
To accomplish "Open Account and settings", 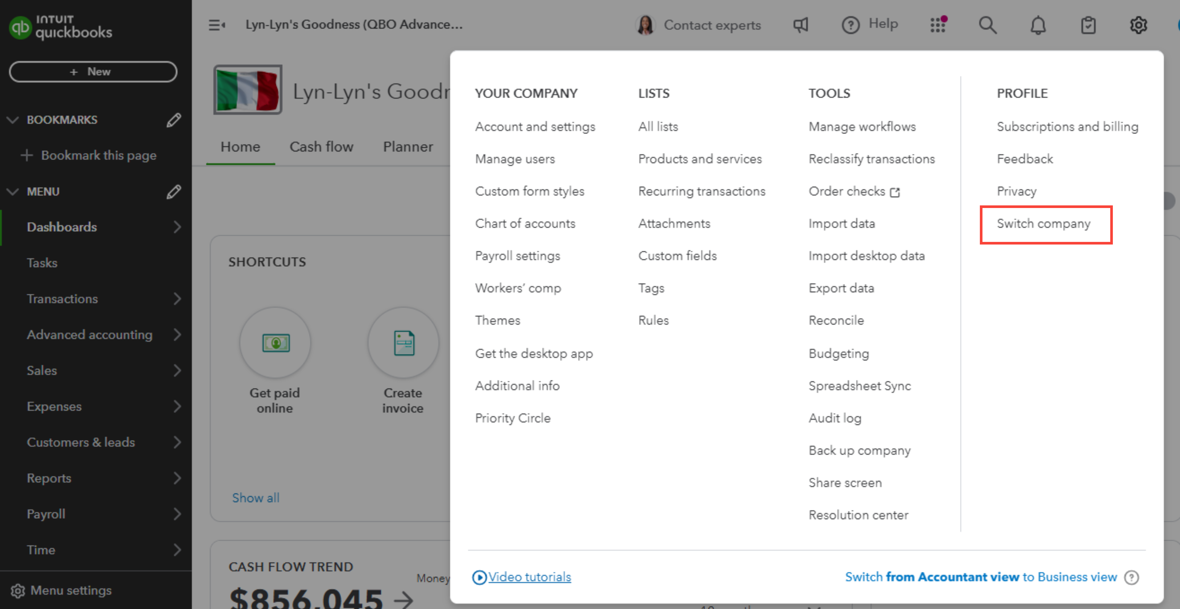I will click(x=535, y=126).
